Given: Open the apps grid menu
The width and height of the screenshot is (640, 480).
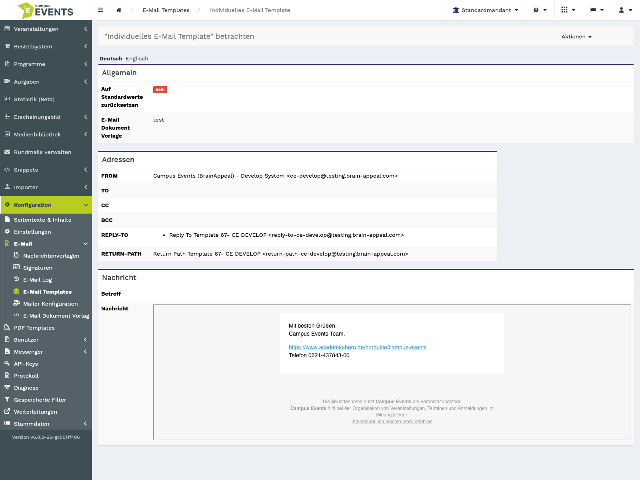Looking at the screenshot, I should 568,10.
